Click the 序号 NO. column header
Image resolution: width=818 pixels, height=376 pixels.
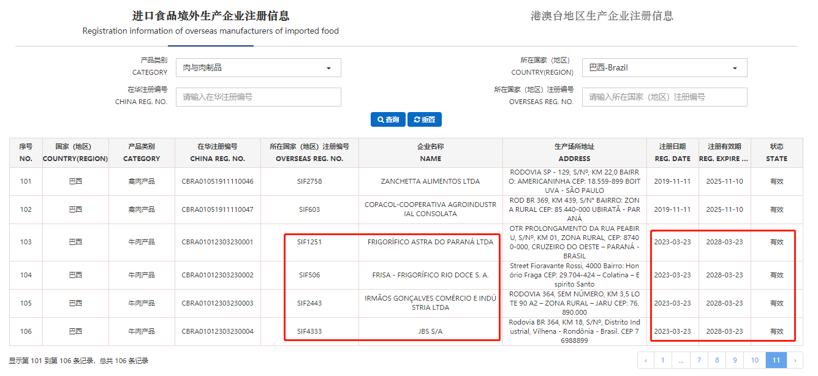[26, 152]
